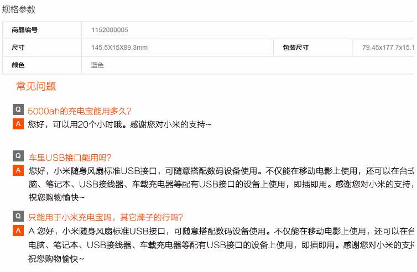Image resolution: width=417 pixels, height=272 pixels.
Task: Click the A icon beside the answer starting 您好，小米随身风扇
Action: click(18, 170)
